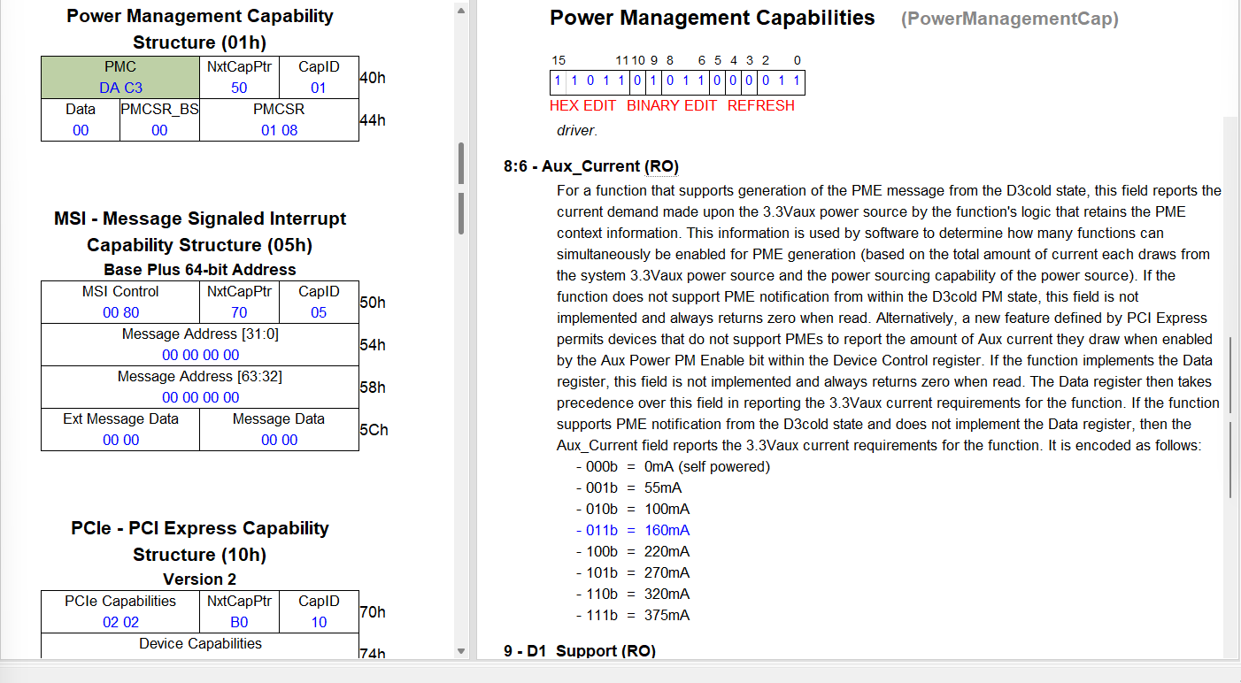The width and height of the screenshot is (1241, 683).
Task: Select the CapID cell with value 01
Action: click(319, 78)
